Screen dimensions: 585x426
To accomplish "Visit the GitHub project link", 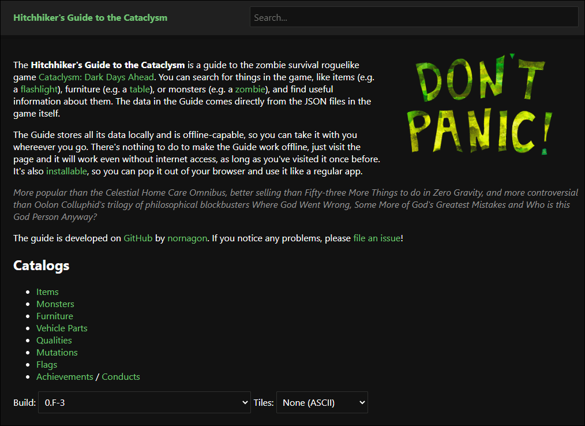I will 138,238.
